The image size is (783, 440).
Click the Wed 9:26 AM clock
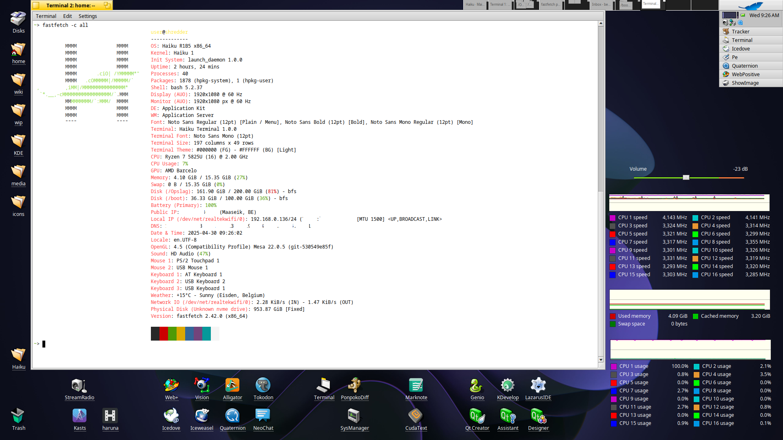(764, 15)
